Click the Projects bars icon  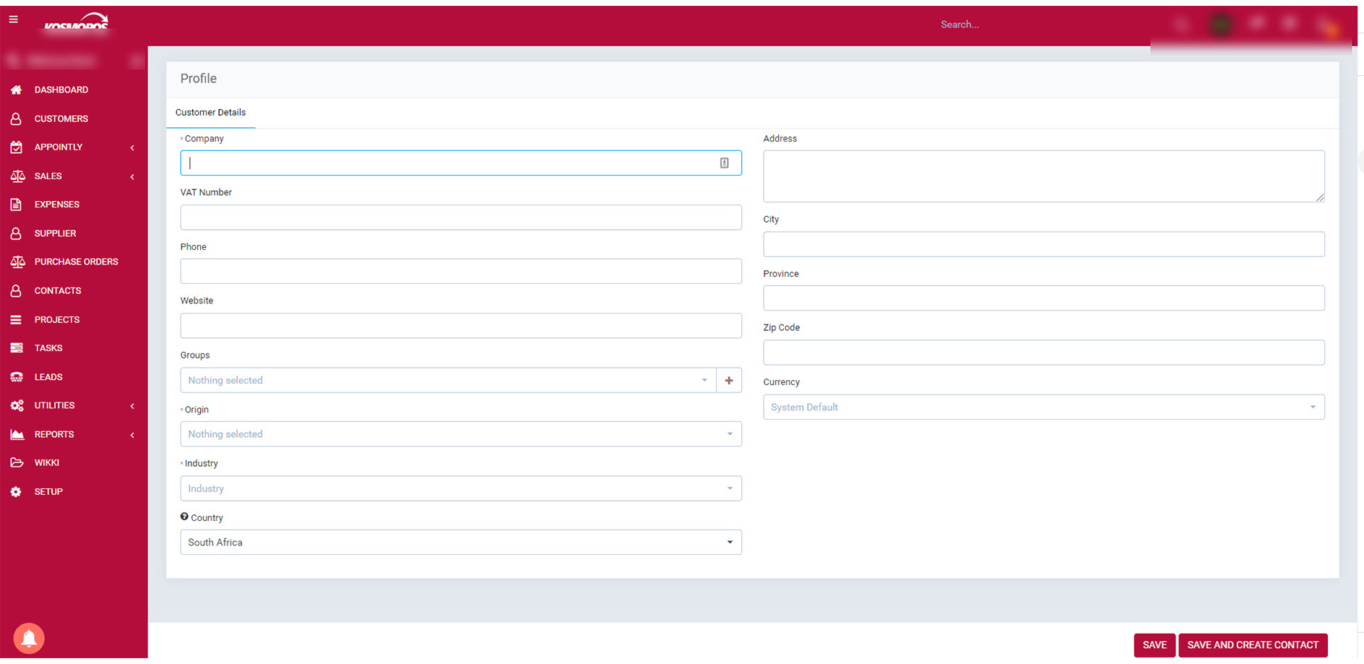(16, 319)
